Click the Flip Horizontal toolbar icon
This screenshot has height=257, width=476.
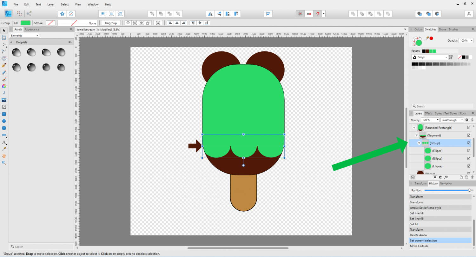coord(210,14)
